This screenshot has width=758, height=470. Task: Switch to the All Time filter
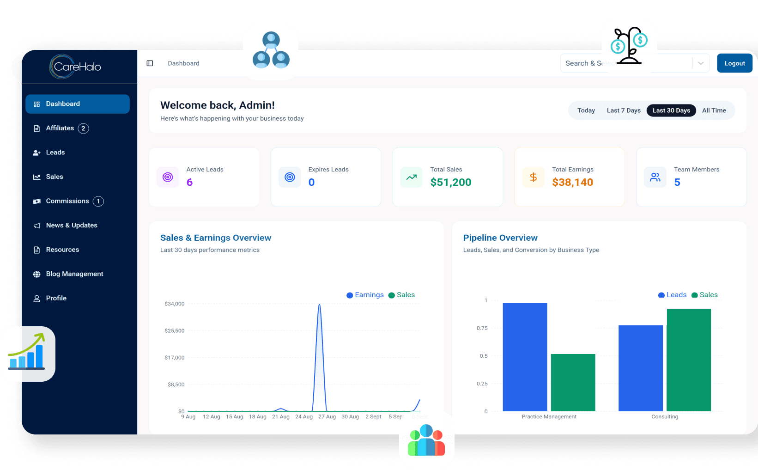point(714,110)
